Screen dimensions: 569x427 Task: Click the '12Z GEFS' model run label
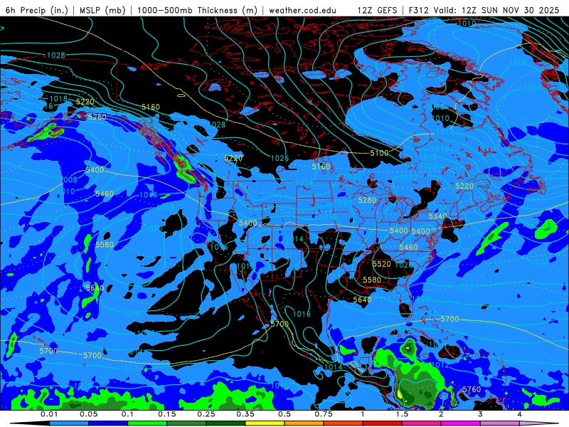click(x=377, y=10)
